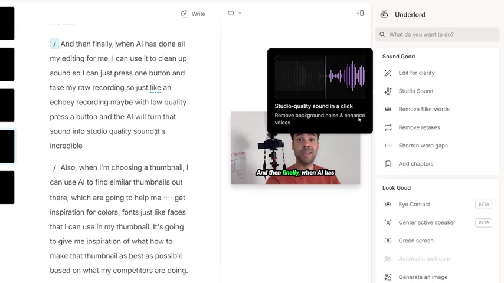Click the Underlord panel title
The width and height of the screenshot is (504, 283).
click(x=410, y=15)
